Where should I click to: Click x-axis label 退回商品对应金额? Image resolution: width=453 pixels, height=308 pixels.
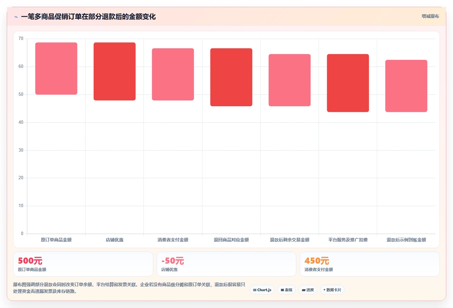pyautogui.click(x=231, y=240)
